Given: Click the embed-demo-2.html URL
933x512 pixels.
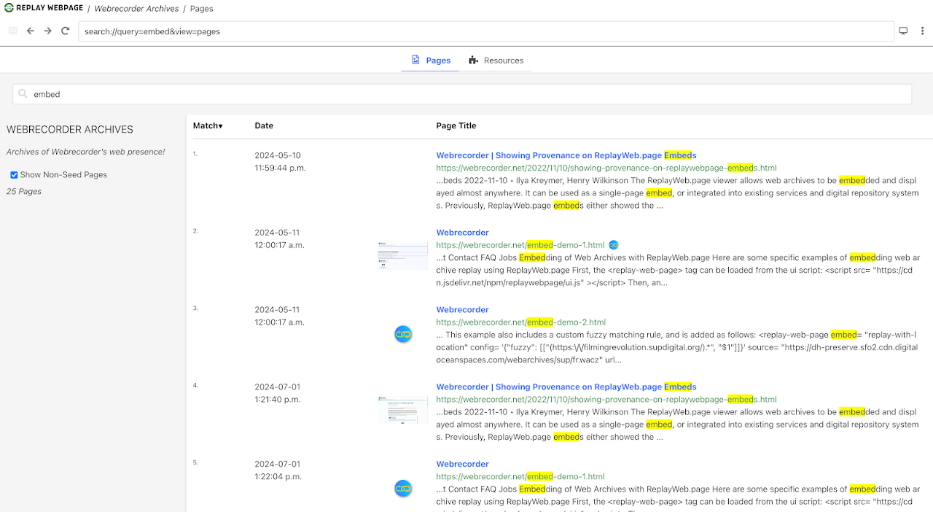Looking at the screenshot, I should [x=520, y=322].
